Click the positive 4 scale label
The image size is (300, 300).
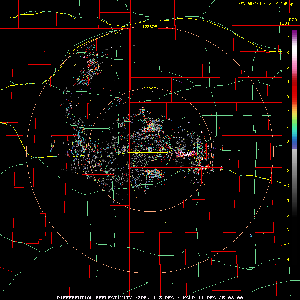pyautogui.click(x=288, y=82)
